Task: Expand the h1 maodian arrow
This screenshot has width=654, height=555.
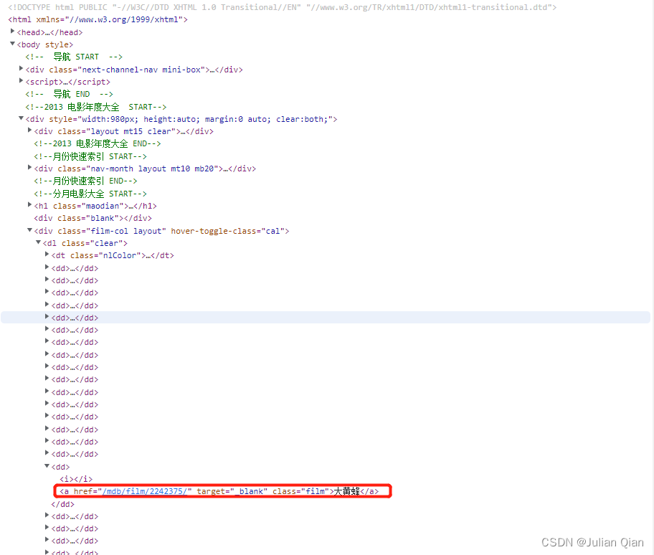Action: pyautogui.click(x=29, y=205)
